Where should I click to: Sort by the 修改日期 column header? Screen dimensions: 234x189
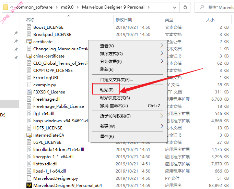pos(124,20)
